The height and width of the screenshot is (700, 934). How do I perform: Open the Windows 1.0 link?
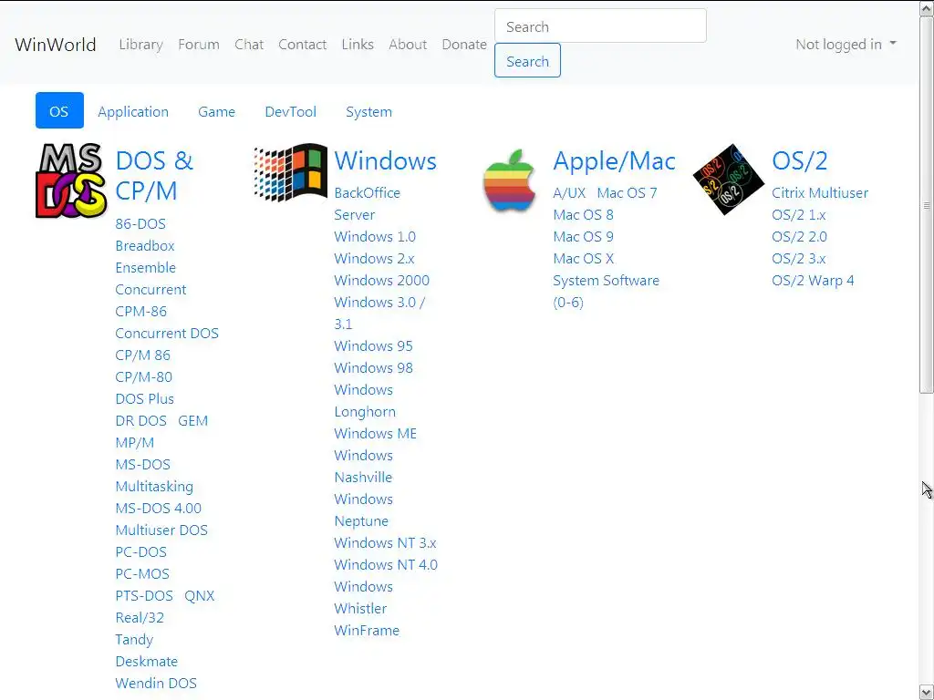click(x=375, y=237)
